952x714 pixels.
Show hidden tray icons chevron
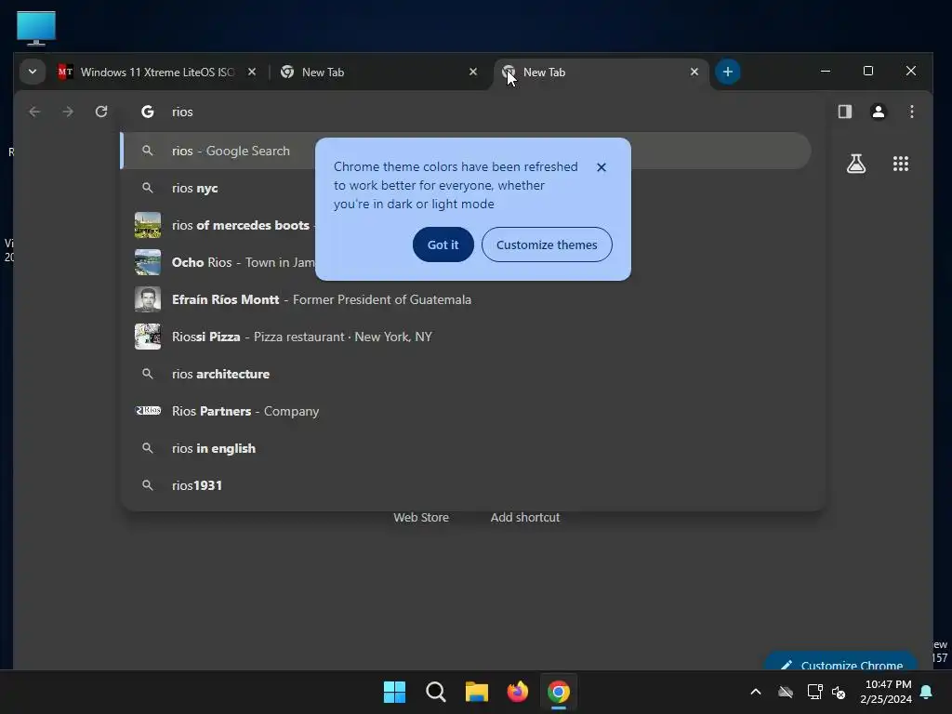point(756,692)
